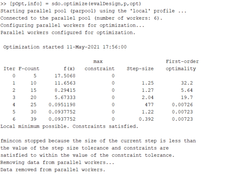Click the '>>' command prompt symbol
This screenshot has height=174, width=226.
click(x=4, y=4)
